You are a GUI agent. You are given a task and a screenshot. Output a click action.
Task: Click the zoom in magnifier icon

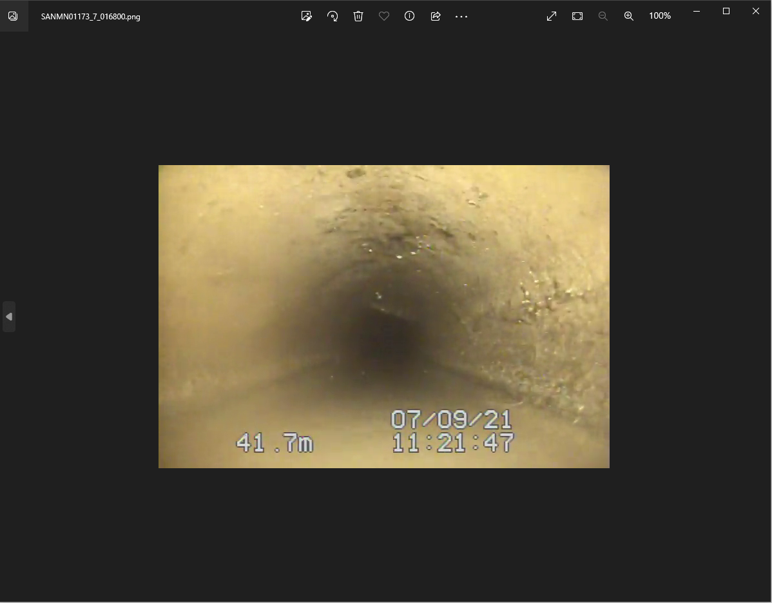(629, 16)
